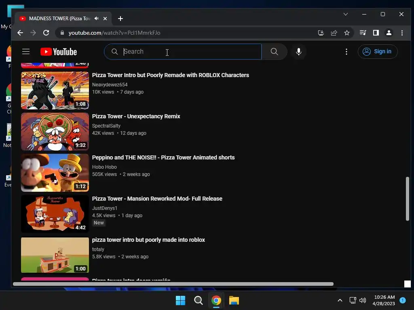Viewport: 414px width, 310px height.
Task: Show hidden tray icons chevron
Action: coord(340,300)
